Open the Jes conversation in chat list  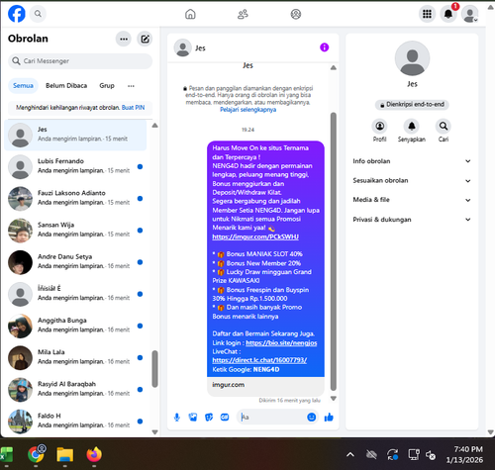pos(75,136)
